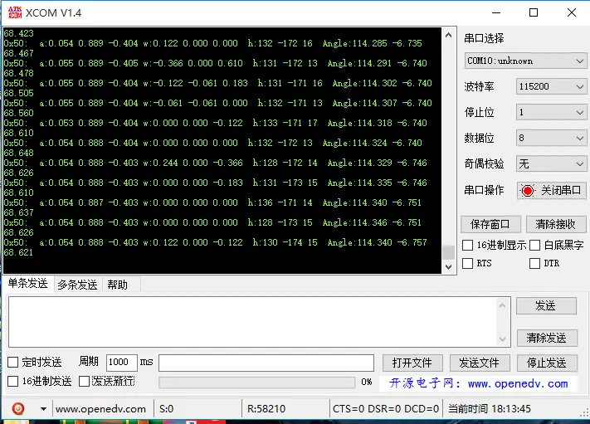Screen dimensions: 590x424
Task: Click the R:58210 received counter
Action: (x=266, y=409)
